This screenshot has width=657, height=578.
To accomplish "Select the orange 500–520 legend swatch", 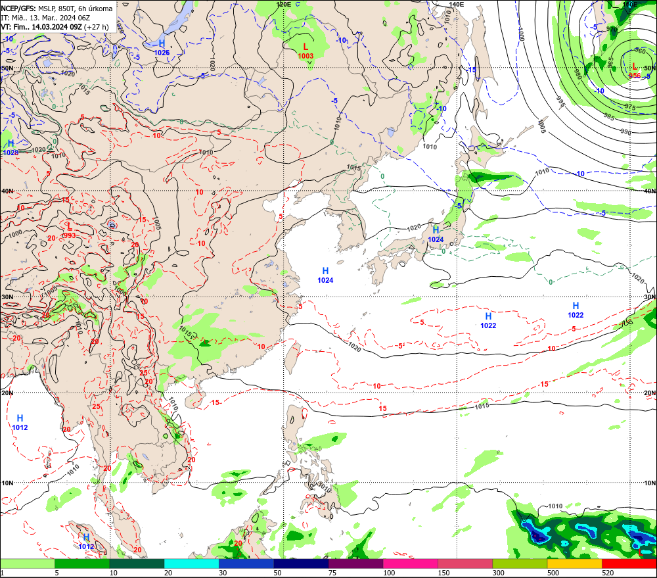I will [574, 564].
